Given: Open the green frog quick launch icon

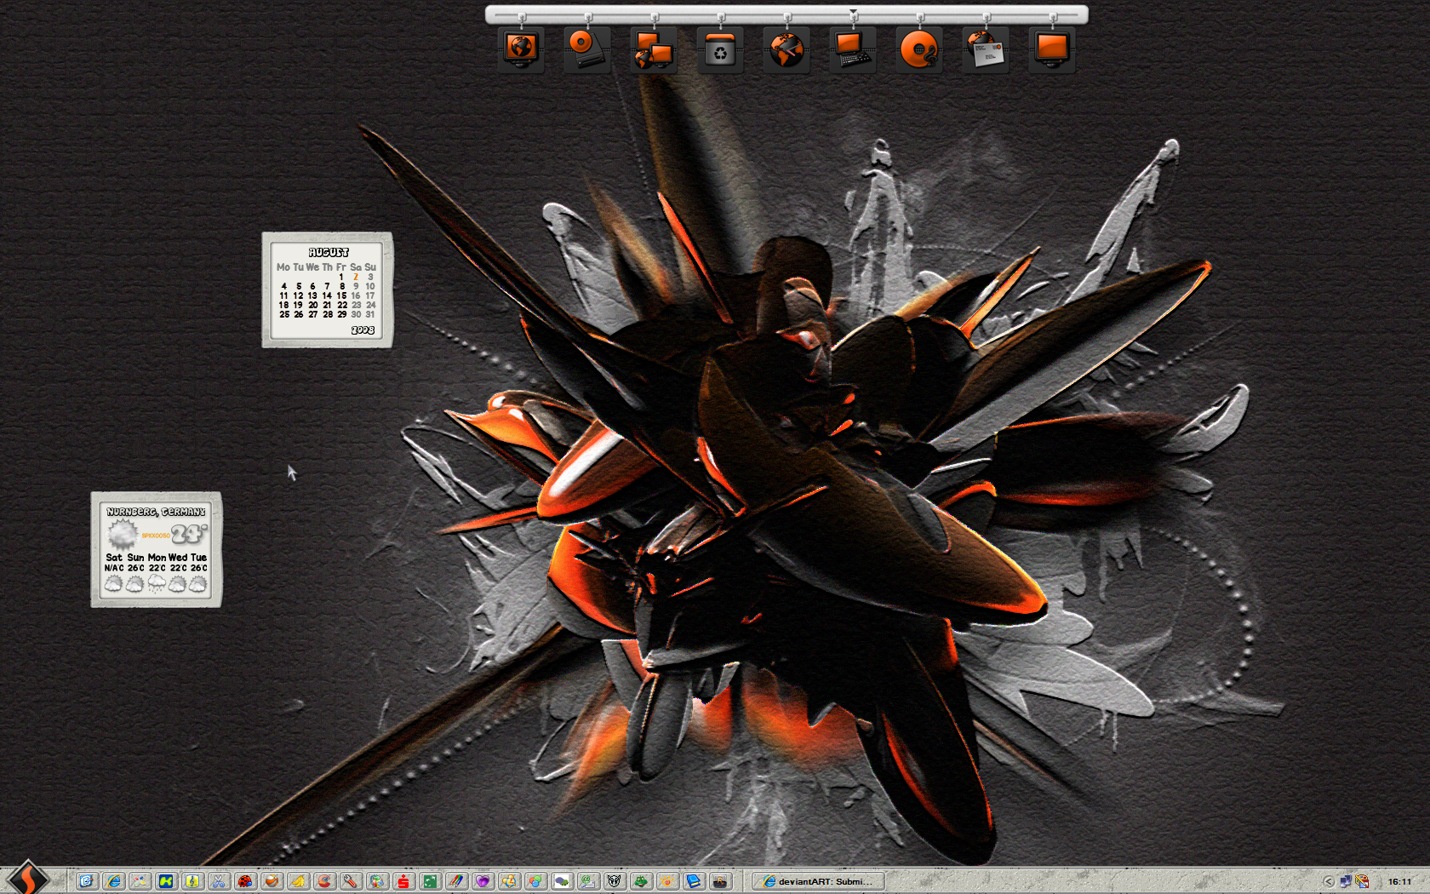Looking at the screenshot, I should 641,881.
